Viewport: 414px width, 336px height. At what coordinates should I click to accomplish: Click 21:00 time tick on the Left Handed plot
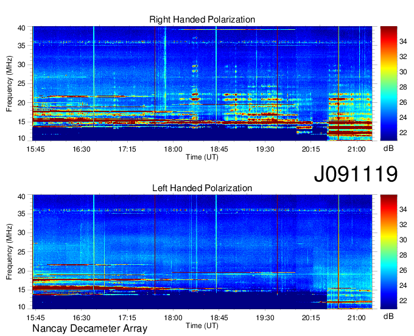[x=357, y=318]
